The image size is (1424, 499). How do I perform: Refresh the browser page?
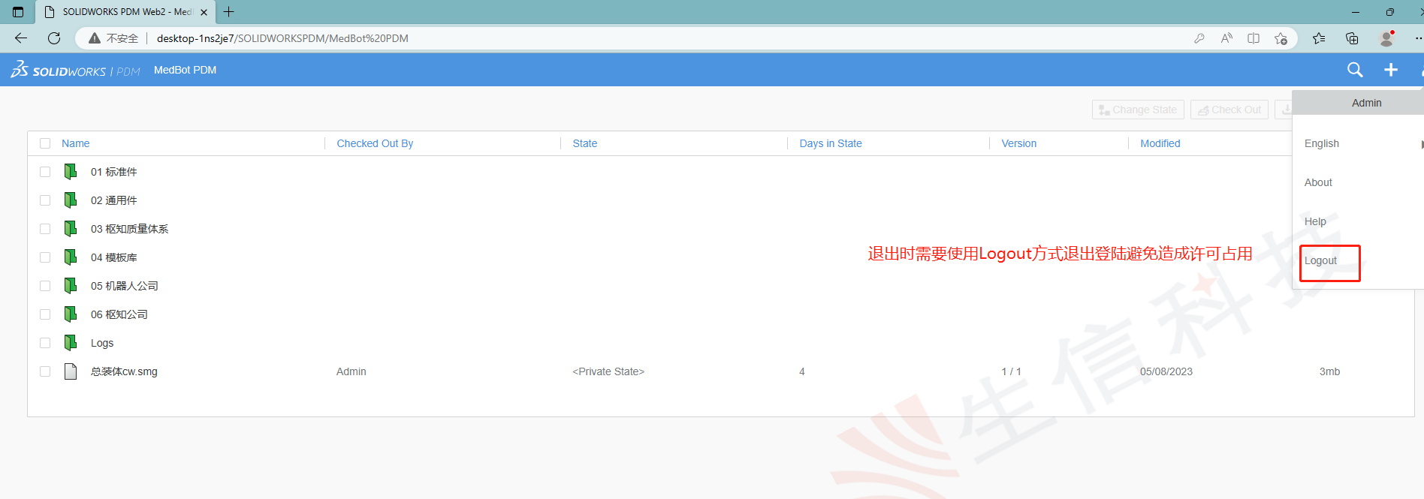pyautogui.click(x=54, y=38)
